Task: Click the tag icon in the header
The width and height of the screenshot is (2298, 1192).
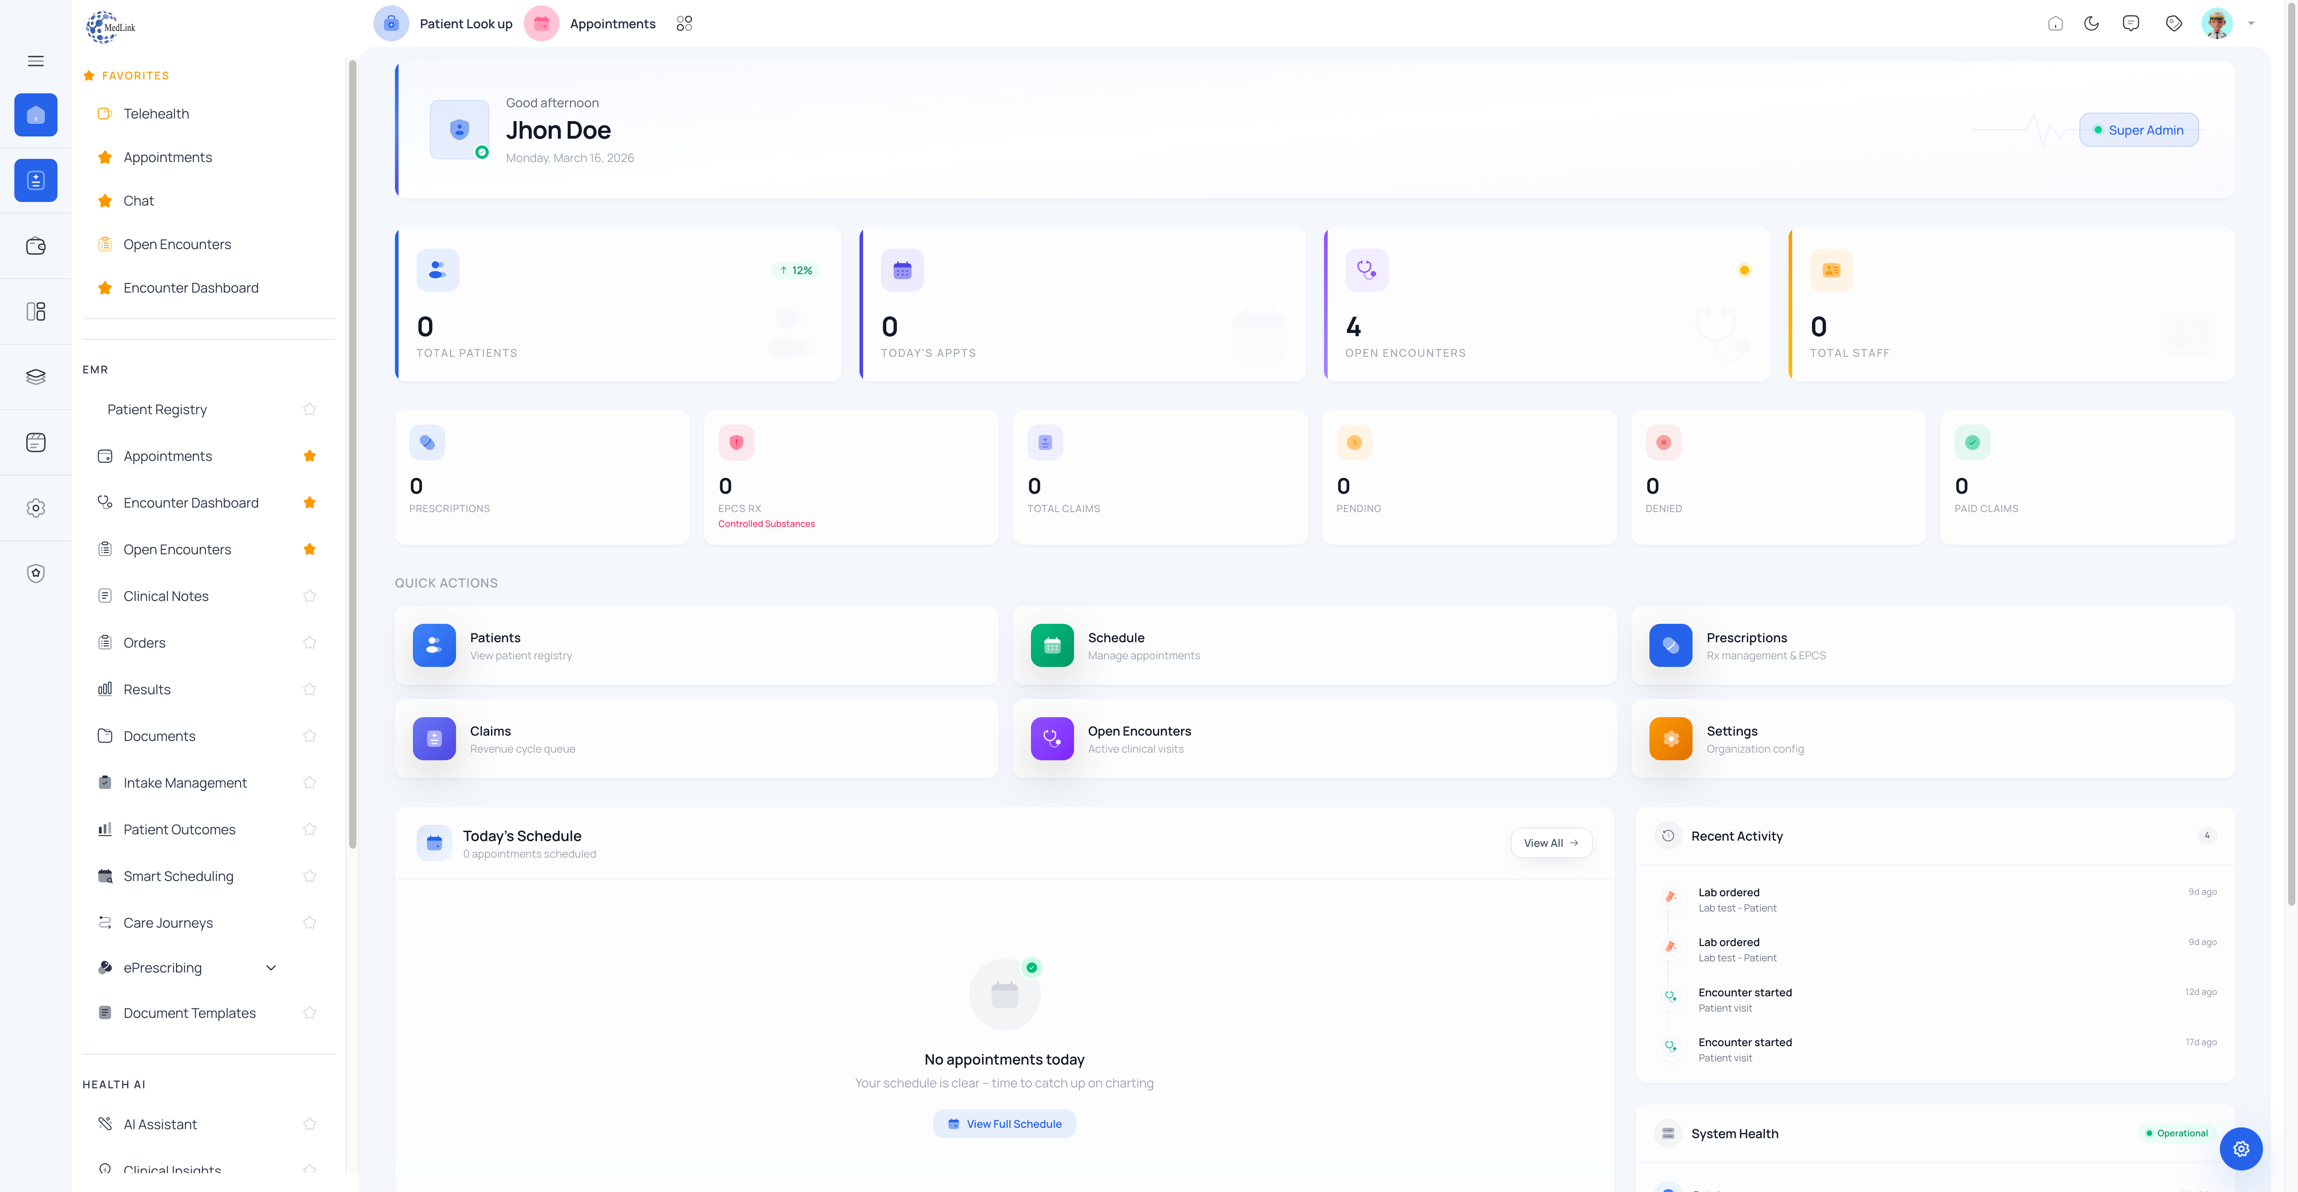Action: click(2174, 23)
